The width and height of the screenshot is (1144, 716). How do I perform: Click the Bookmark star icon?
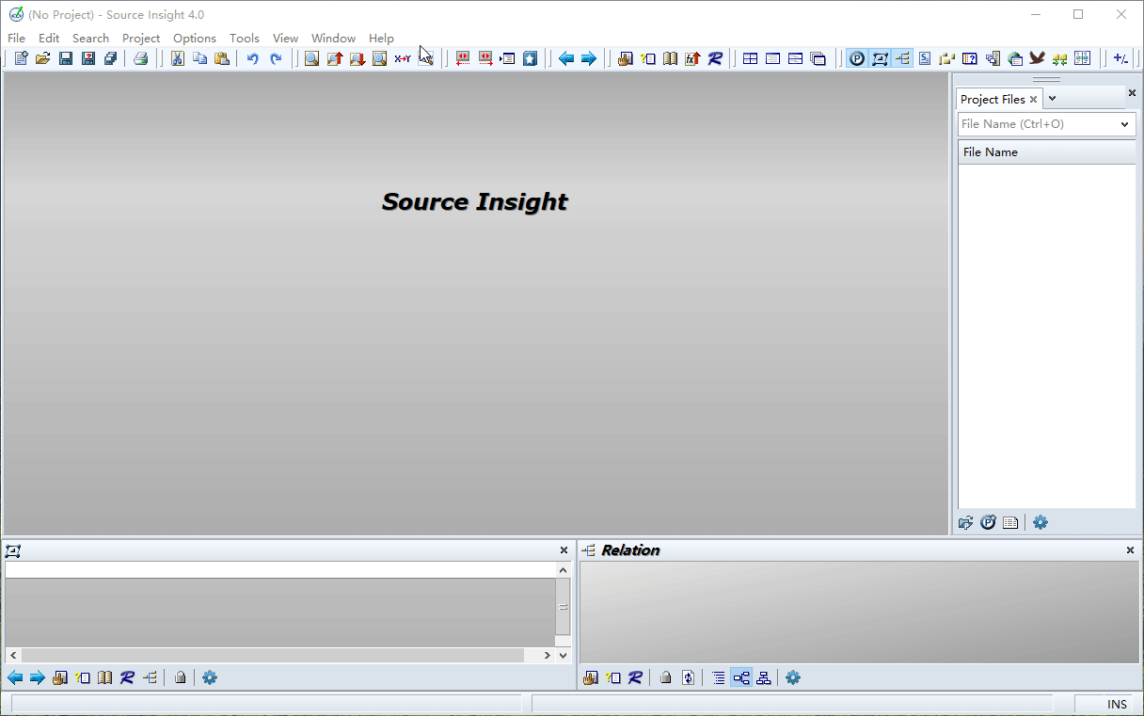click(531, 58)
